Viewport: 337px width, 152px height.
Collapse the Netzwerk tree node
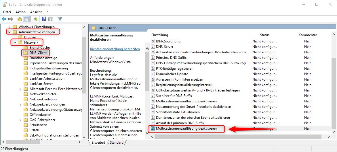15,42
